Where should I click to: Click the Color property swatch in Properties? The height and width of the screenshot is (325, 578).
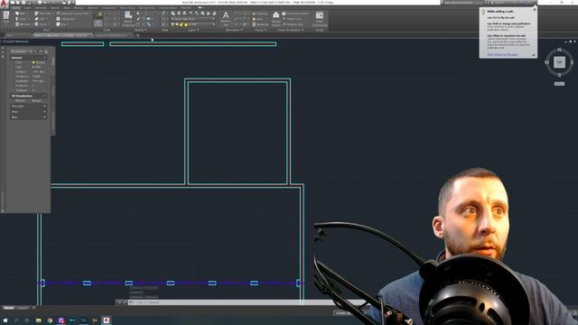33,62
